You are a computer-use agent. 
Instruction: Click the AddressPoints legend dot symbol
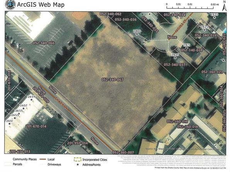pos(78,165)
